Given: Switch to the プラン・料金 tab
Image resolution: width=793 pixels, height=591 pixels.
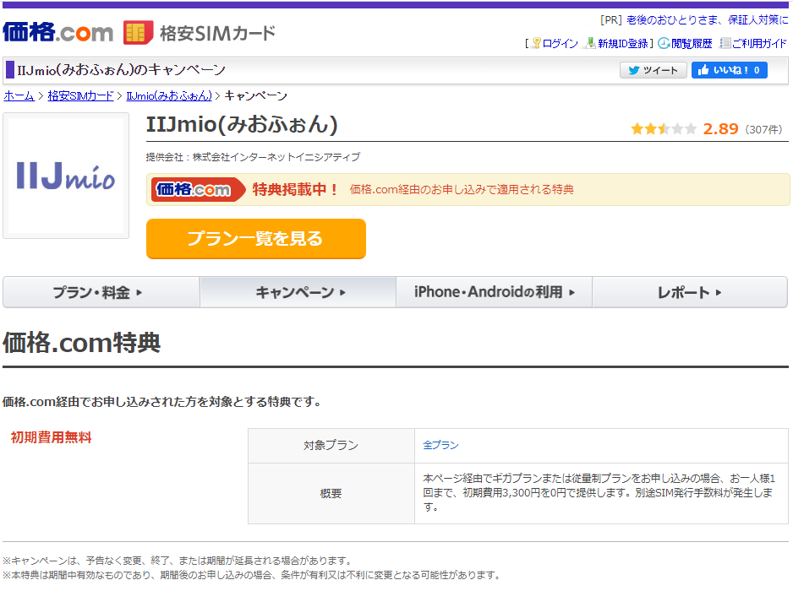Looking at the screenshot, I should click(101, 292).
